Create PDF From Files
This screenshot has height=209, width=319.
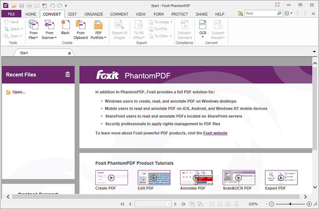[x=33, y=29]
